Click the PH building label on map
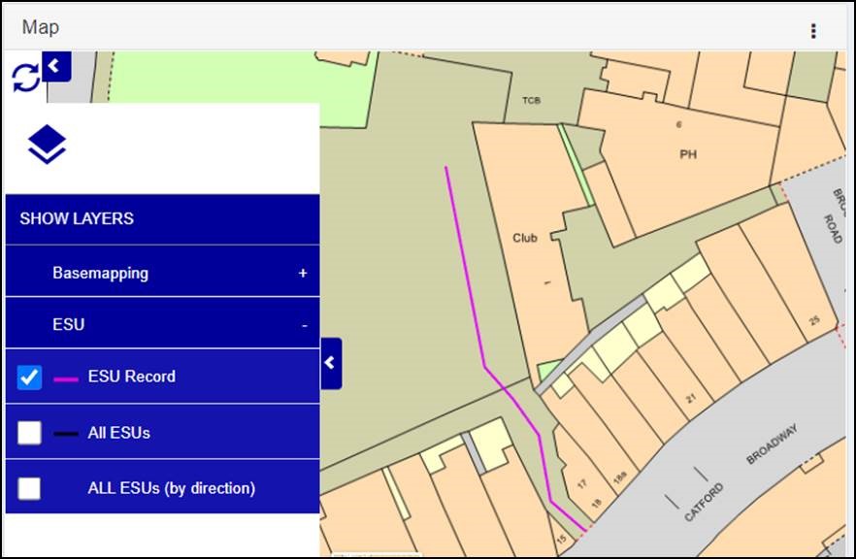Image resolution: width=856 pixels, height=559 pixels. pos(688,154)
